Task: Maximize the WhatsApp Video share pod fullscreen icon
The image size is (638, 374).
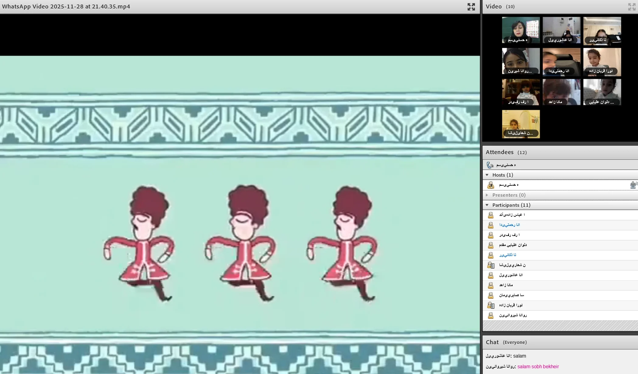Action: click(x=471, y=7)
